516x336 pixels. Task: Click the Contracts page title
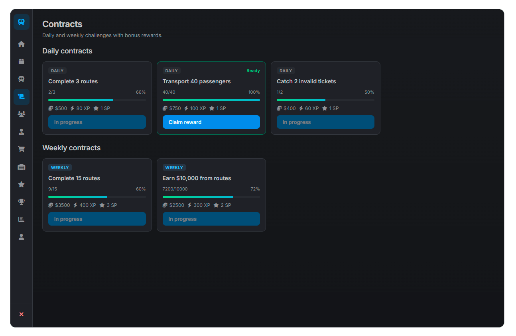pos(62,24)
